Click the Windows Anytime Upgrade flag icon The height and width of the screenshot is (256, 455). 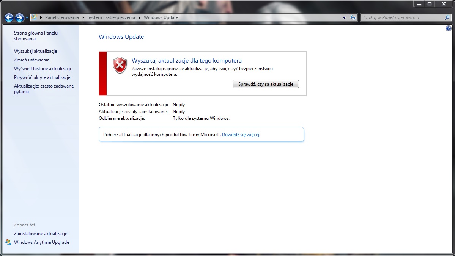click(8, 242)
